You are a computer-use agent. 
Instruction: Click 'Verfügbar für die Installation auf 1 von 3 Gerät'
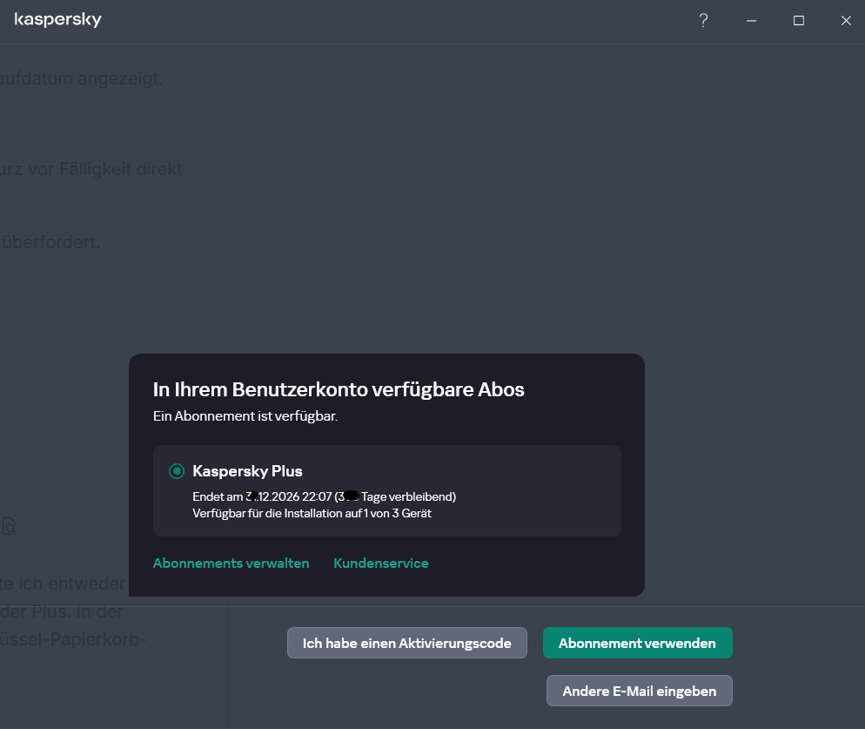pos(312,513)
